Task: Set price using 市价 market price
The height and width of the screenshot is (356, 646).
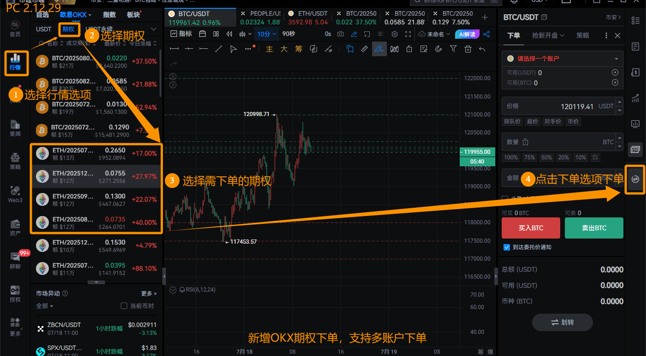Action: pos(574,122)
